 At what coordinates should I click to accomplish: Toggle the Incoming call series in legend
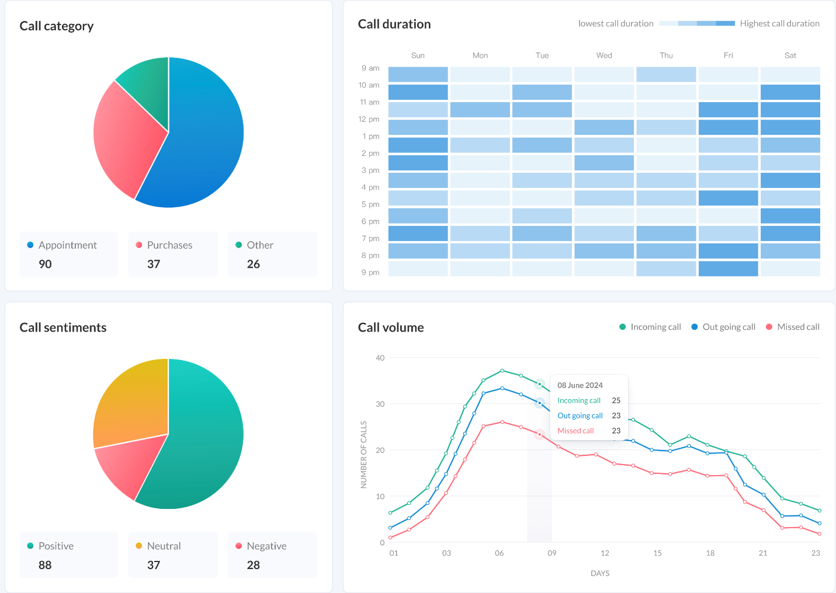click(650, 327)
